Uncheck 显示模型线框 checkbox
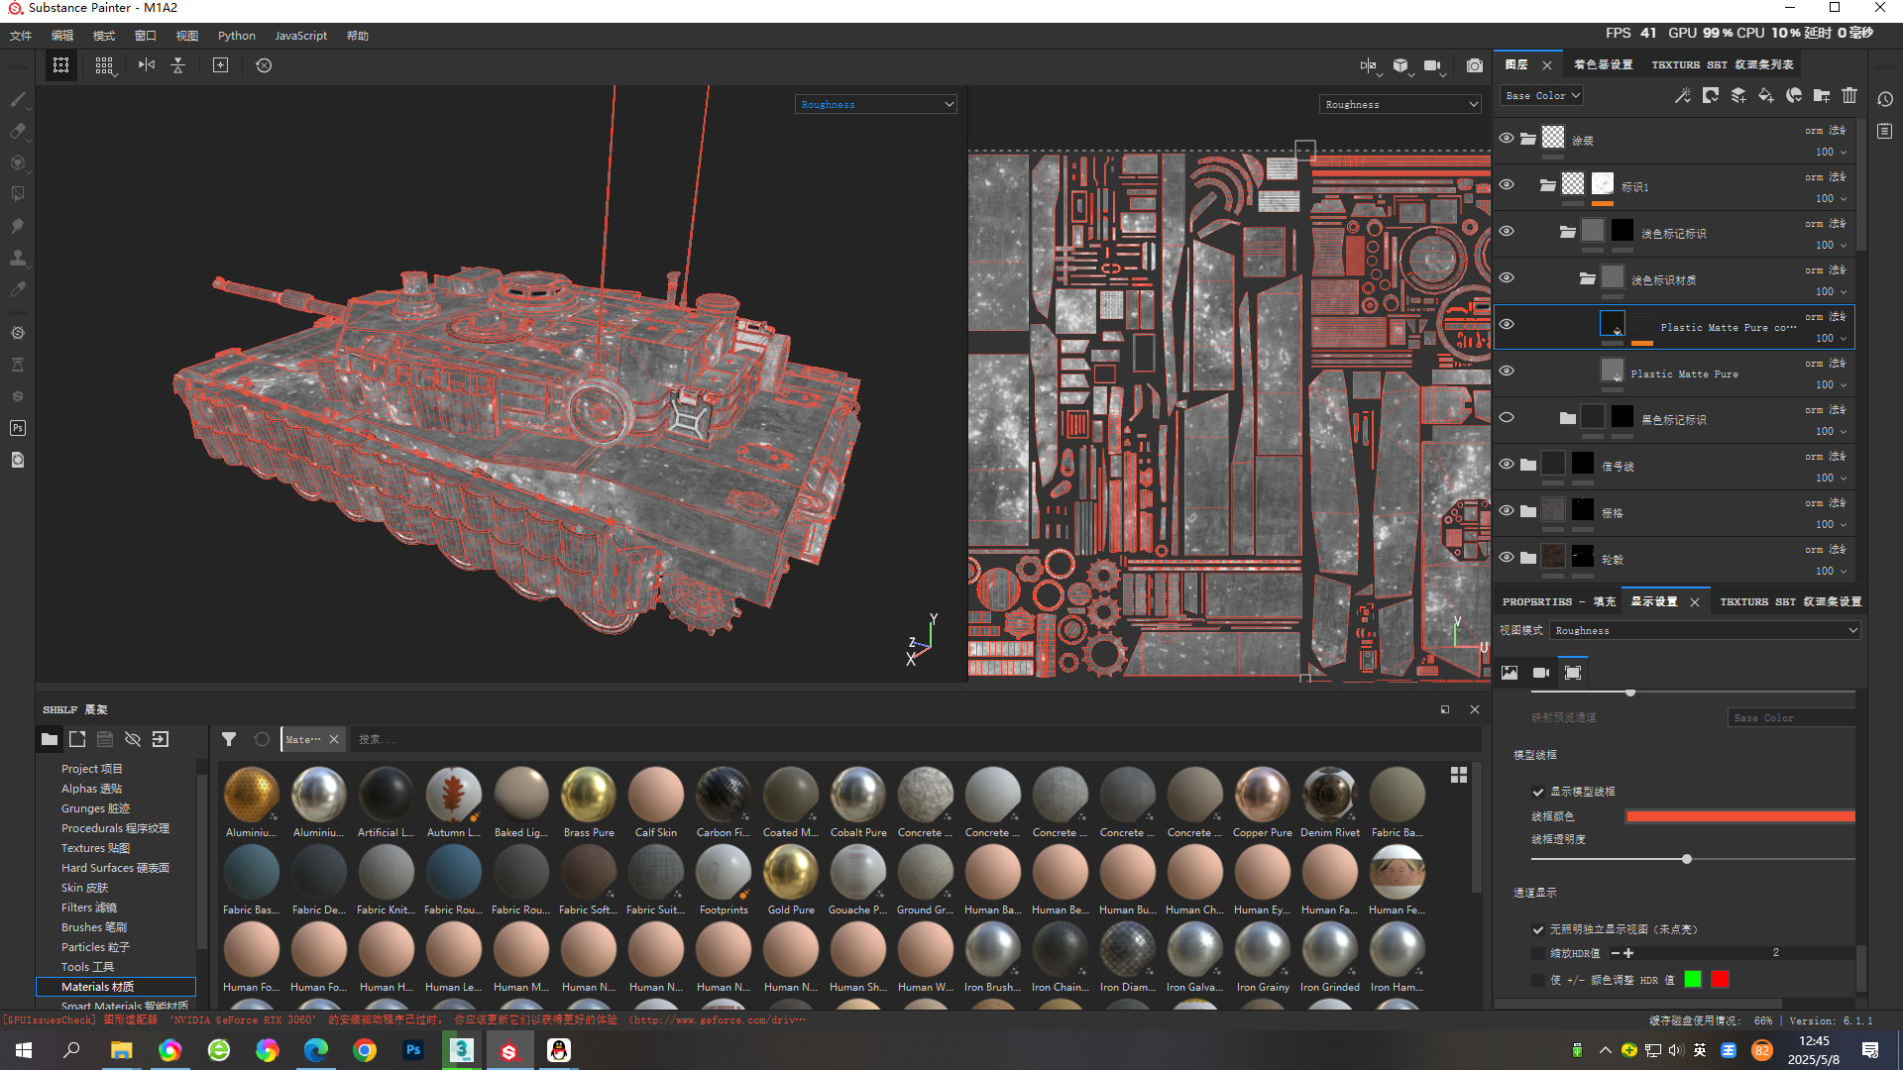Screen dimensions: 1903x1070 pyautogui.click(x=1538, y=792)
